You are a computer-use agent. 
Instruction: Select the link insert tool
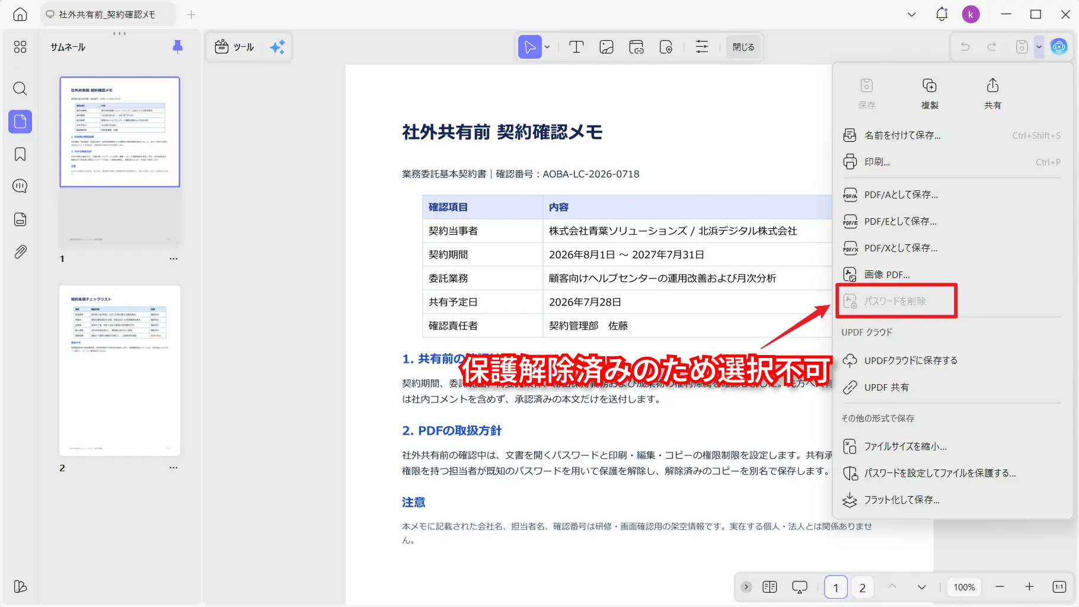point(636,47)
